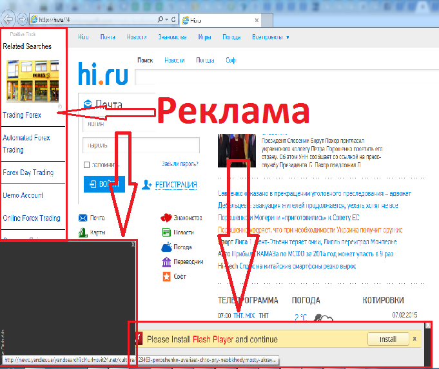
Task: Click the 'Забыли пароль?' link
Action: (x=180, y=164)
